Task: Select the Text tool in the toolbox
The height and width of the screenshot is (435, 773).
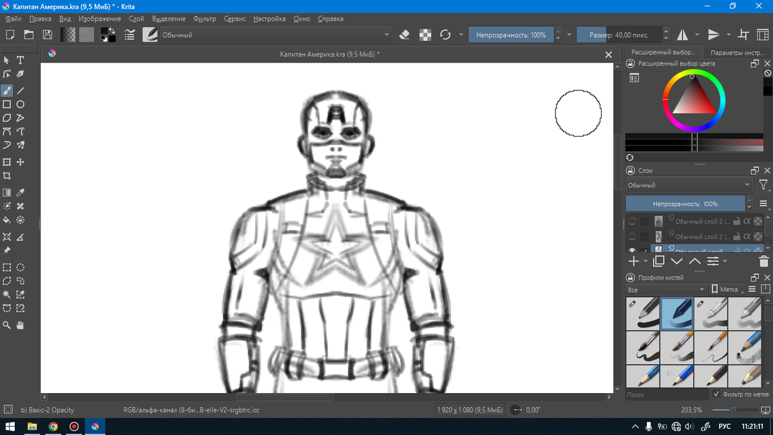Action: click(x=21, y=60)
